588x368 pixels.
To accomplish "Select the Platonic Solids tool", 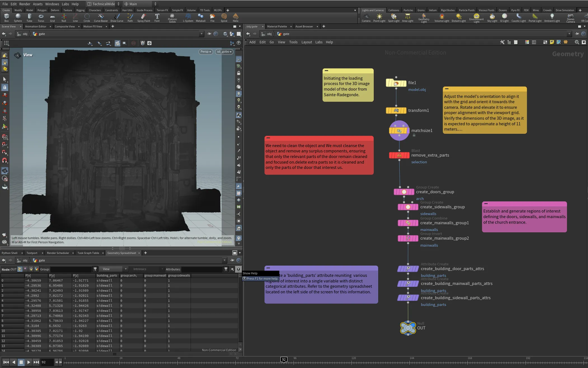I will 172,18.
